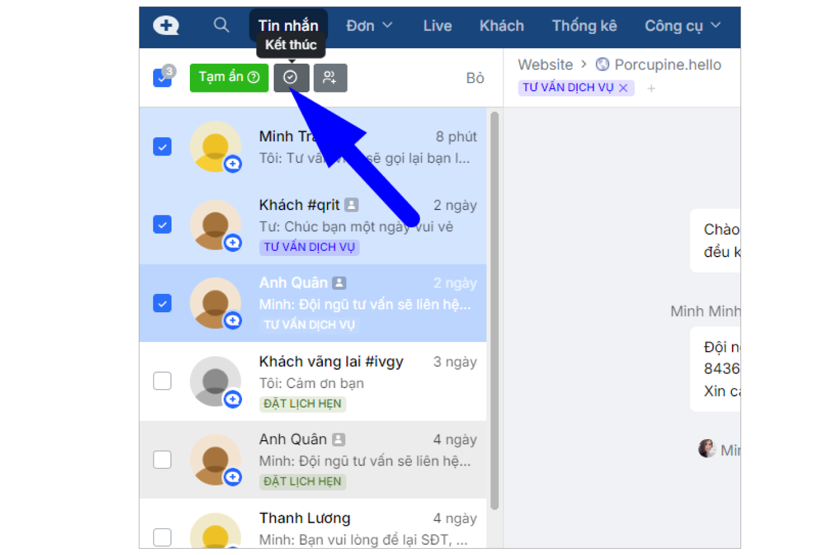Click the help icon on Tạm ẩn
826x555 pixels.
[x=254, y=77]
